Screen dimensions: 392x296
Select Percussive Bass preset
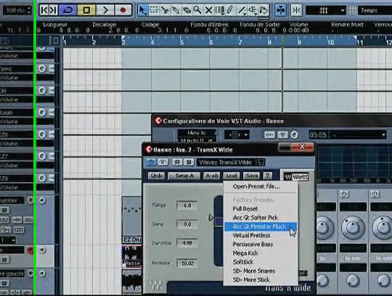(253, 244)
